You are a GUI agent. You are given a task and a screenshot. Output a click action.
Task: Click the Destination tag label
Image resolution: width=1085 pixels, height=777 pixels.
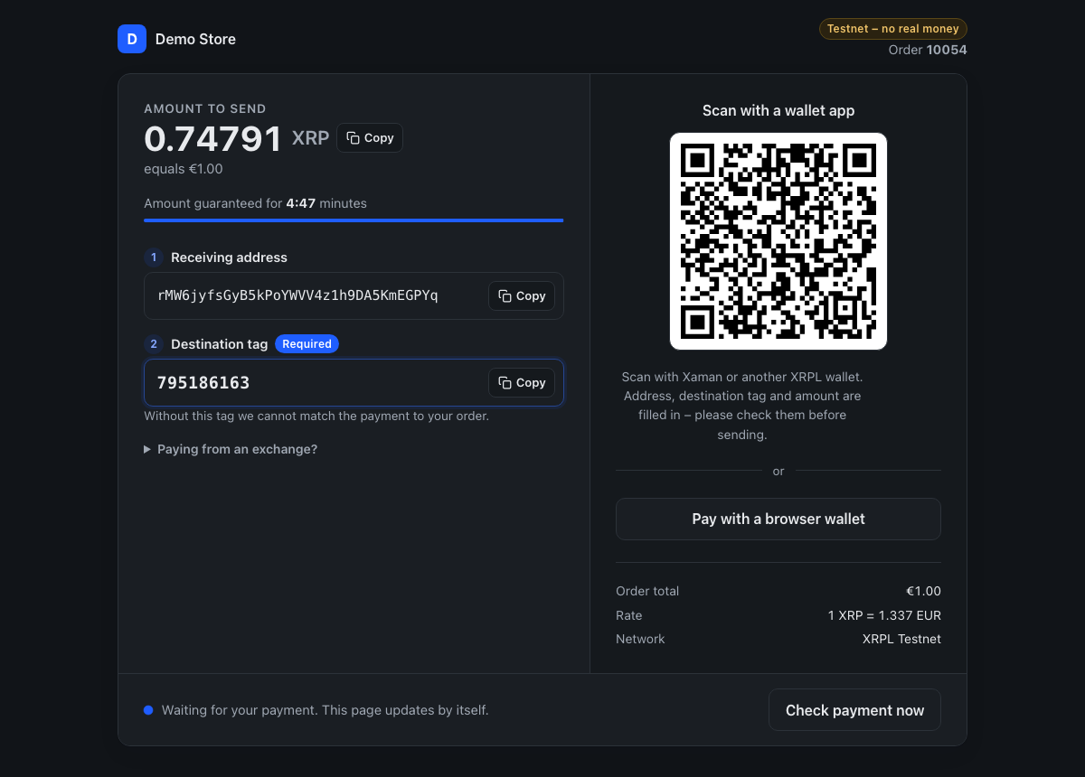click(x=219, y=344)
